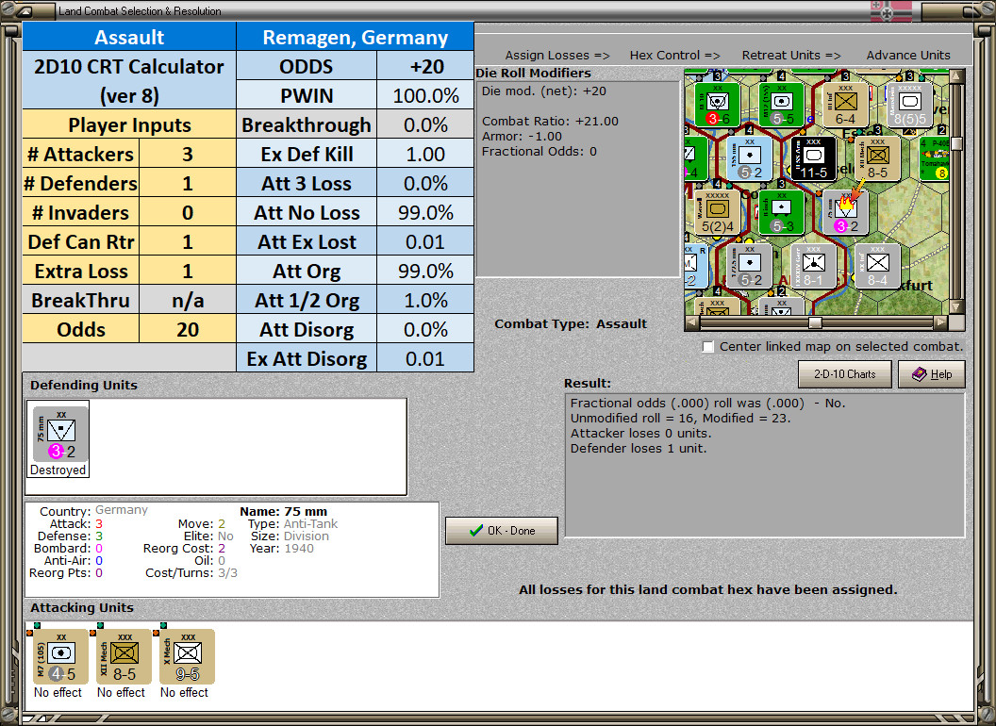996x726 pixels.
Task: Click the Remagen, Germany header
Action: (355, 37)
